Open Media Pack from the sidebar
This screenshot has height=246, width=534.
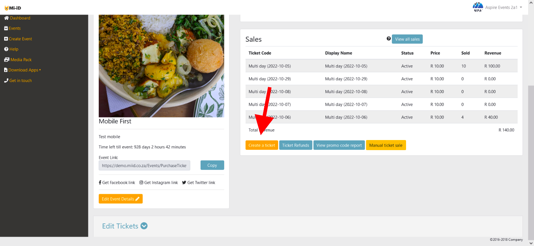tap(18, 60)
